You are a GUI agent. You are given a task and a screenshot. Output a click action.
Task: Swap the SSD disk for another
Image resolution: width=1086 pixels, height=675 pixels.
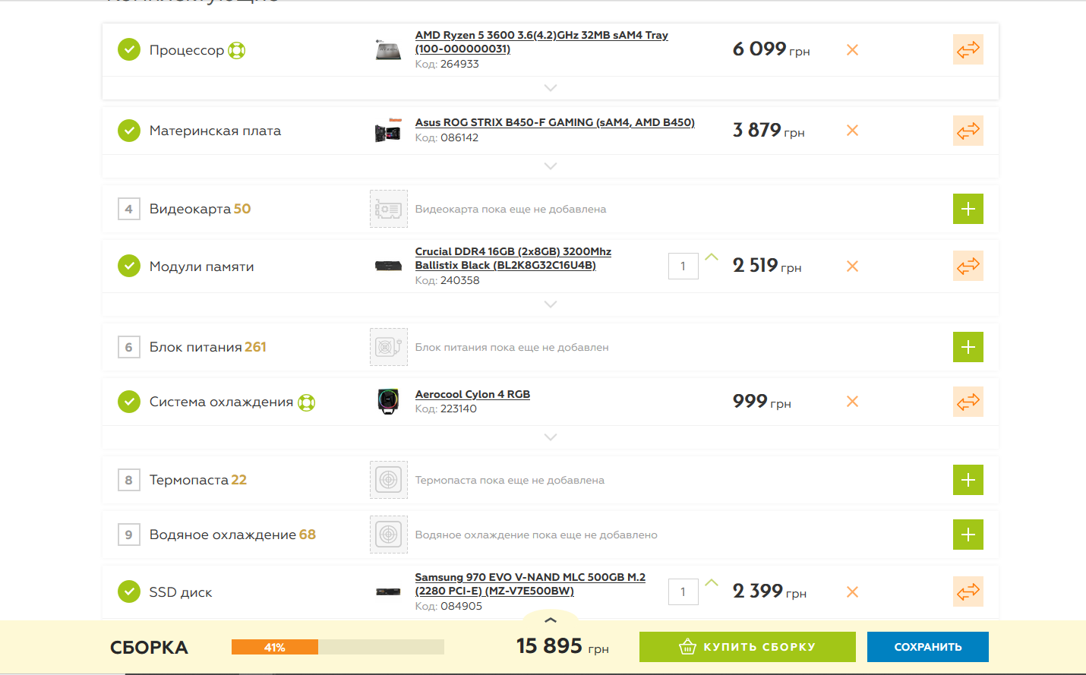tap(968, 592)
